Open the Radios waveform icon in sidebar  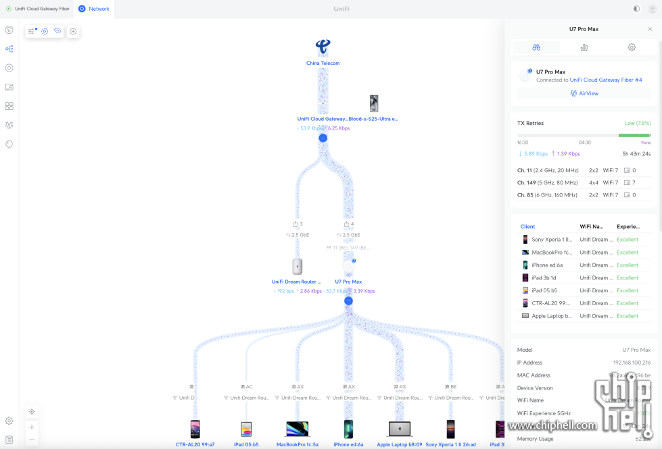[x=9, y=125]
